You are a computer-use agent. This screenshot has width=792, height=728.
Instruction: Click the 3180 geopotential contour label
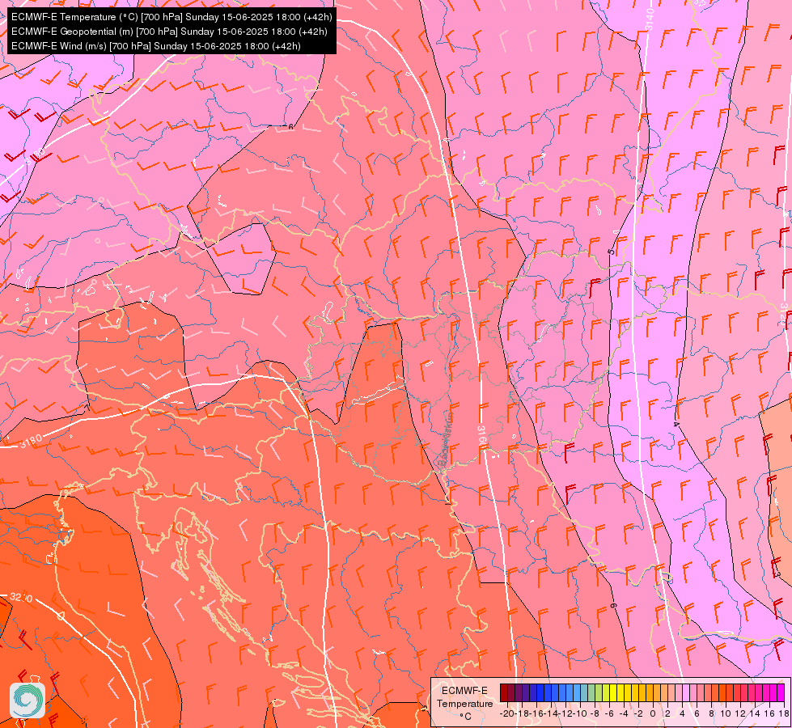pyautogui.click(x=32, y=441)
